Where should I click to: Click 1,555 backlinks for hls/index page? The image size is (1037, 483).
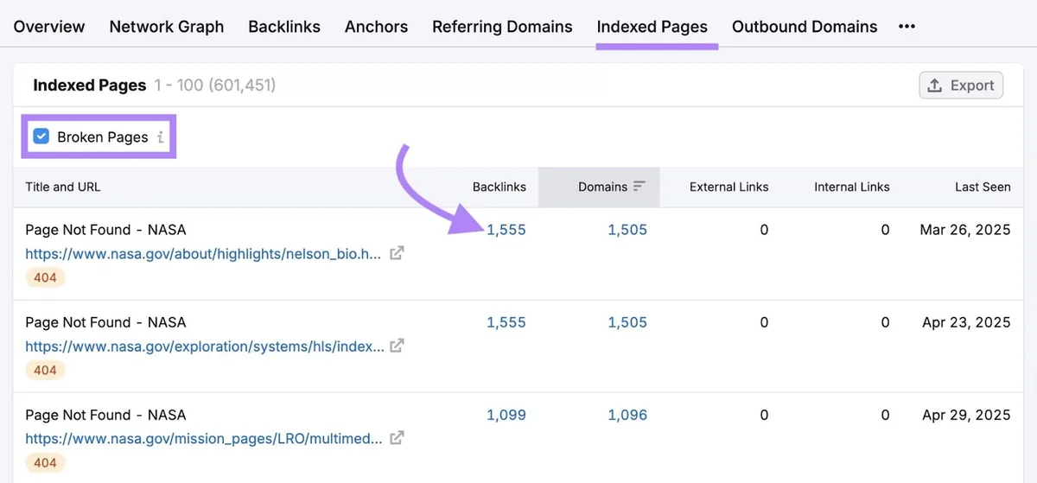pyautogui.click(x=506, y=322)
